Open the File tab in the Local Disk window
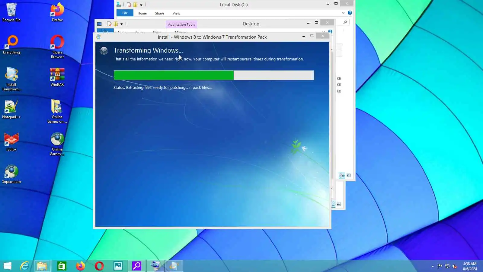483x272 pixels. (x=125, y=13)
